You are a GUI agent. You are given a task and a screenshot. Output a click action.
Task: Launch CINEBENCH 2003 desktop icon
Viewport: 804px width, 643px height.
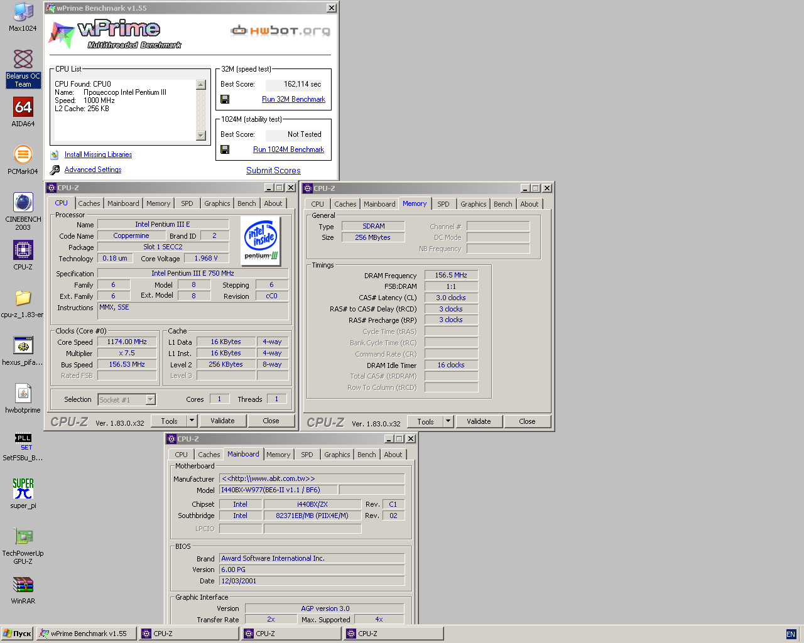click(x=23, y=212)
